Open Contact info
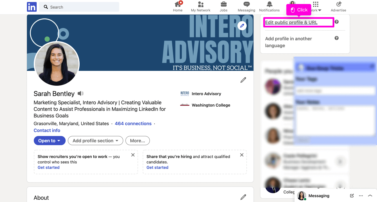The image size is (377, 202). click(x=47, y=130)
